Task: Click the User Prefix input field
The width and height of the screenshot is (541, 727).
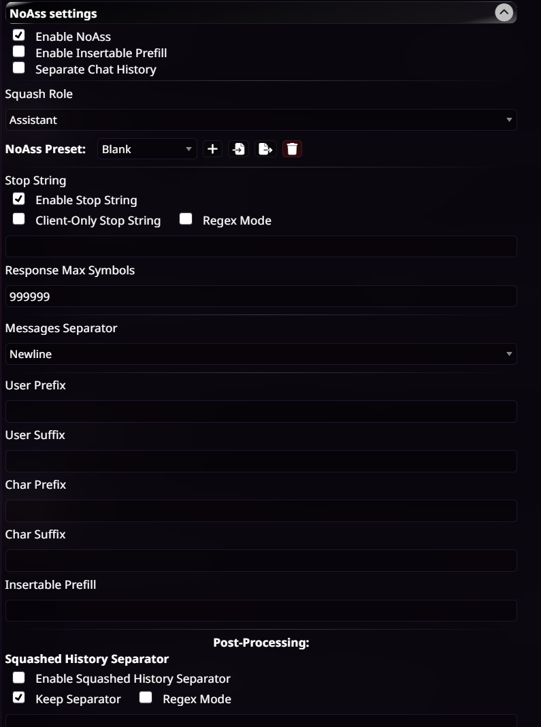Action: click(261, 411)
